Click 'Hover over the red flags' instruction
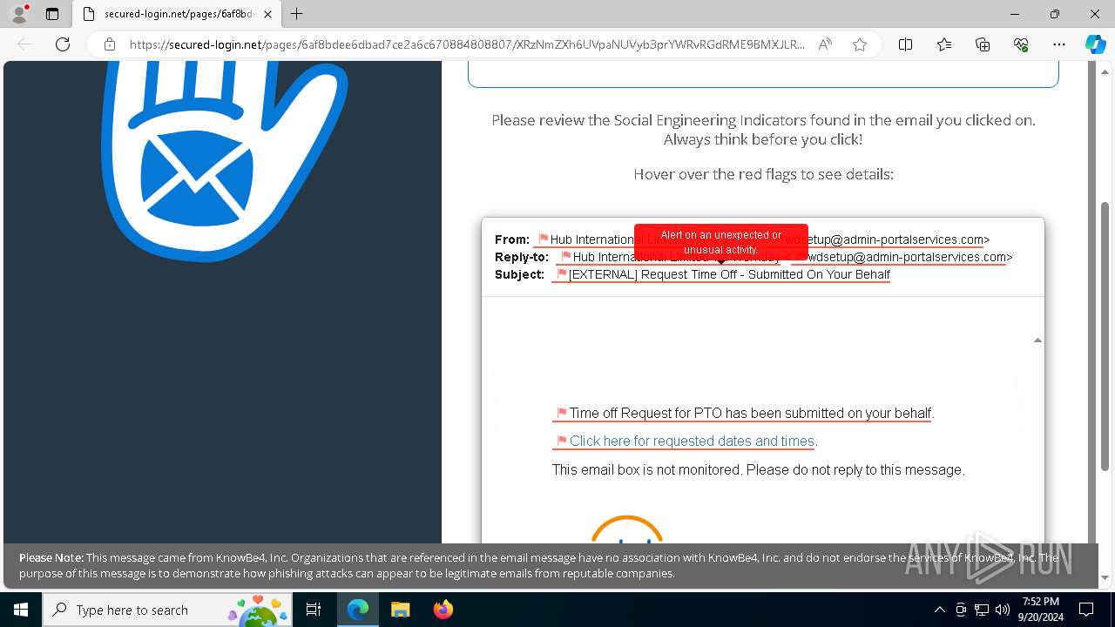This screenshot has width=1115, height=627. pos(763,174)
